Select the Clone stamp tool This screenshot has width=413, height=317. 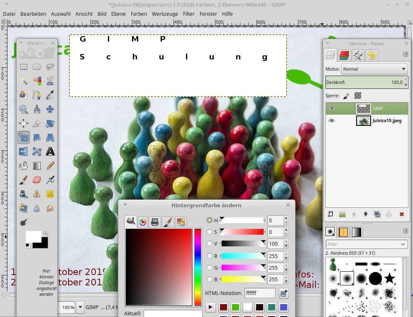(x=37, y=194)
